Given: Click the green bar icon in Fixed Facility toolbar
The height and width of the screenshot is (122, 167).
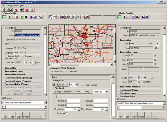Looking at the screenshot, I should pos(4,17).
